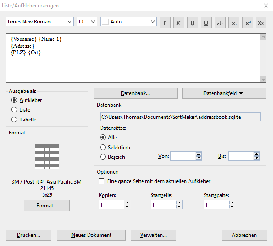
Task: Select the Aufkleber output option
Action: (x=27, y=100)
